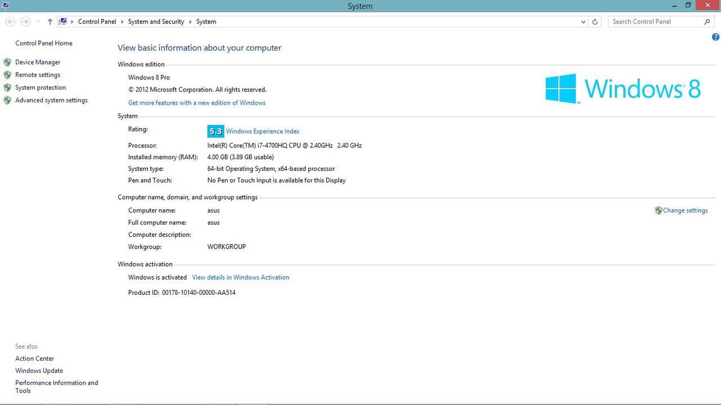
Task: Click the page heading View basic information
Action: click(199, 48)
